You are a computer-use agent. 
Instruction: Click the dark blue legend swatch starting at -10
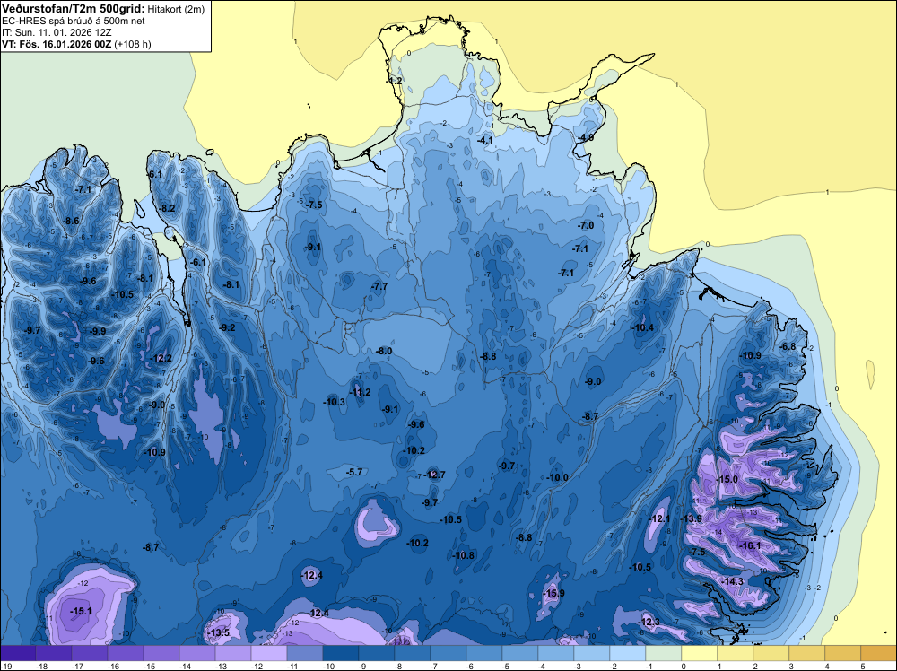(340, 653)
